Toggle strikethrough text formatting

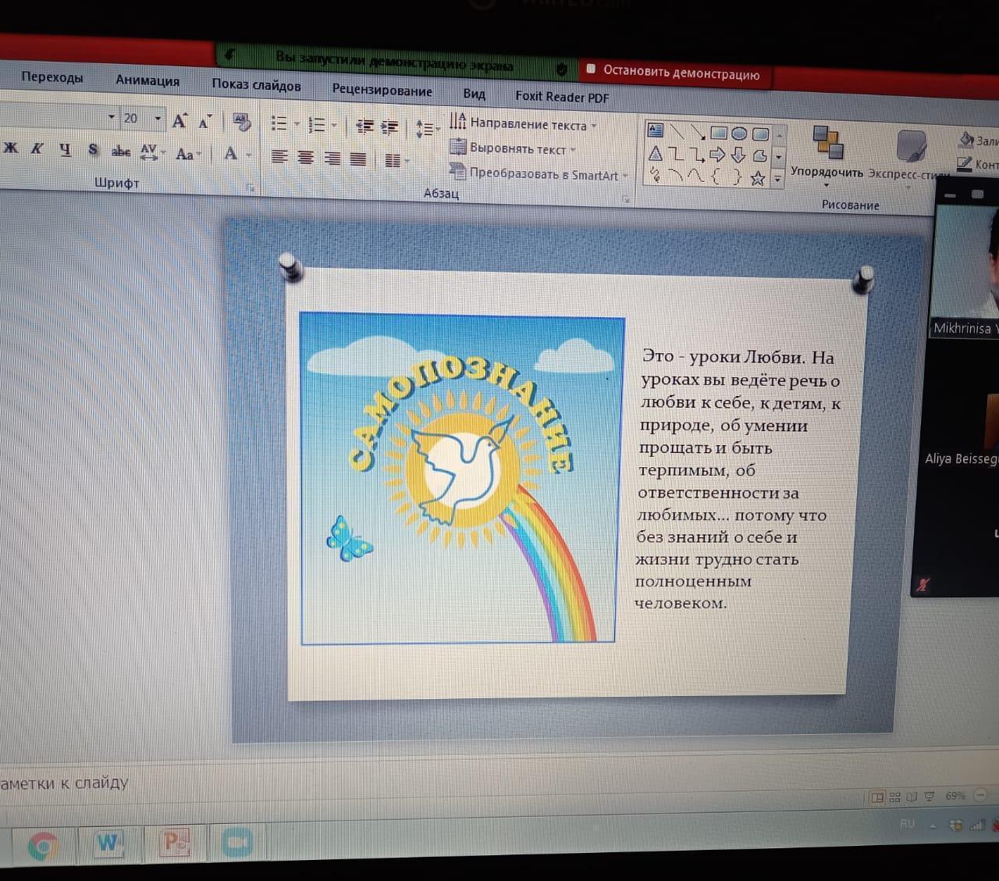point(120,152)
